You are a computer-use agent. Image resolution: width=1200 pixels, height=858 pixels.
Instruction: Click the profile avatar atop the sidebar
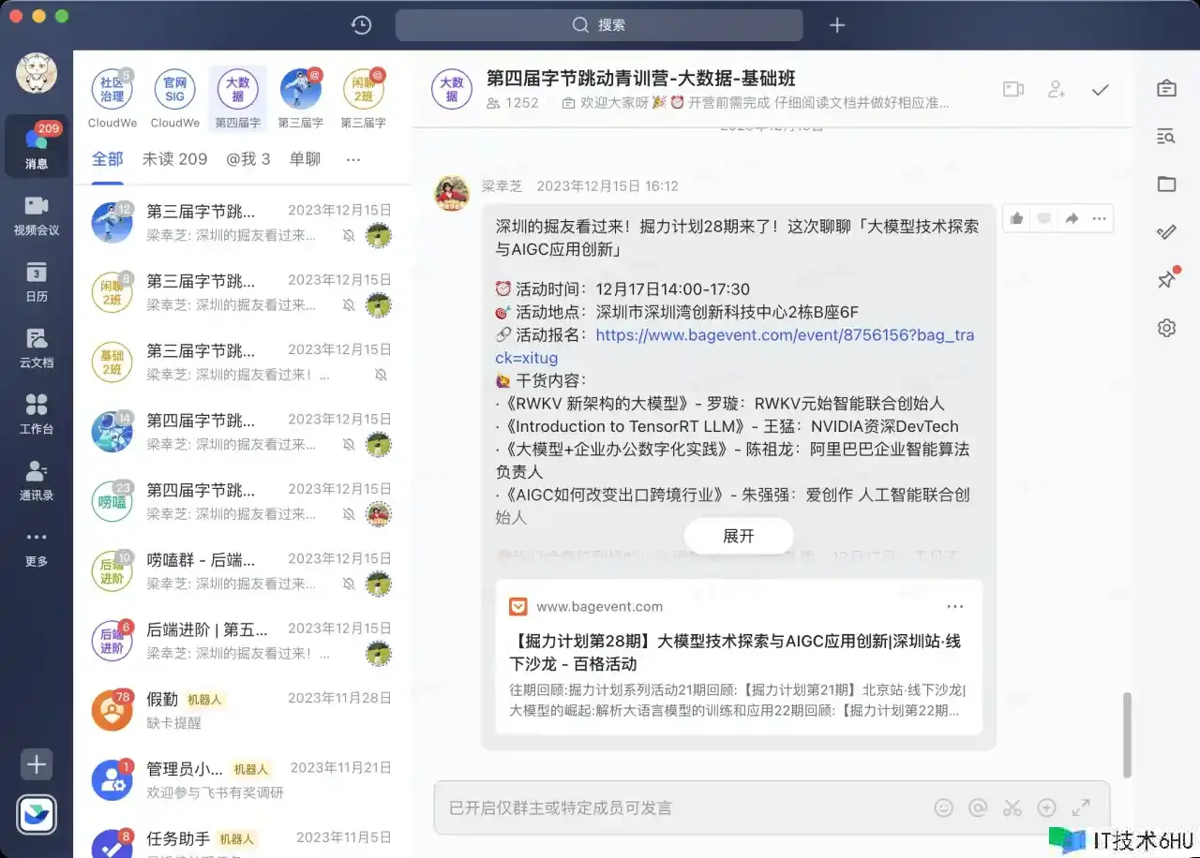[37, 73]
